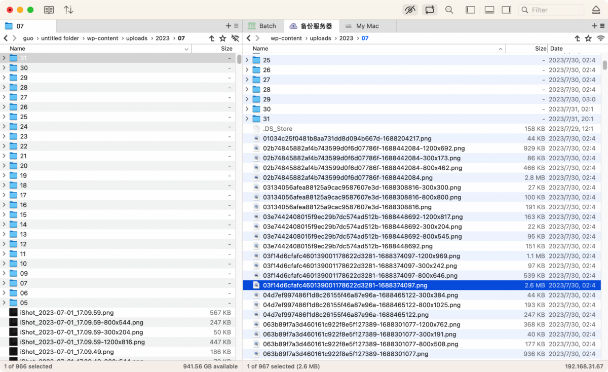
Task: Click folder icon for 10 in left pane
Action: pyautogui.click(x=13, y=264)
